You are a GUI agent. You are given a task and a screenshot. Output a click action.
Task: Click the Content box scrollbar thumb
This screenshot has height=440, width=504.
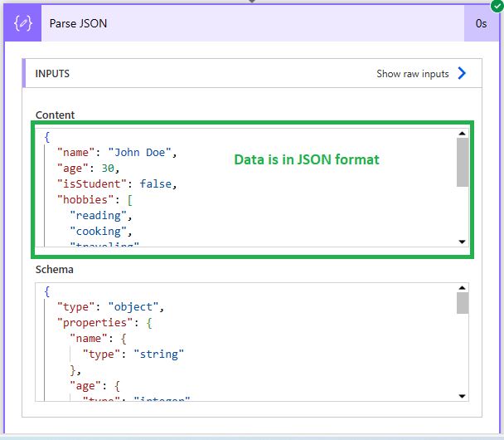[x=463, y=162]
